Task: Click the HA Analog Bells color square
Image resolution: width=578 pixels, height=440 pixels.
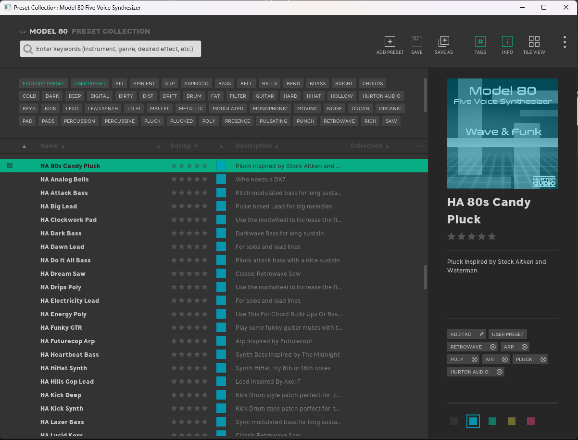Action: click(221, 179)
